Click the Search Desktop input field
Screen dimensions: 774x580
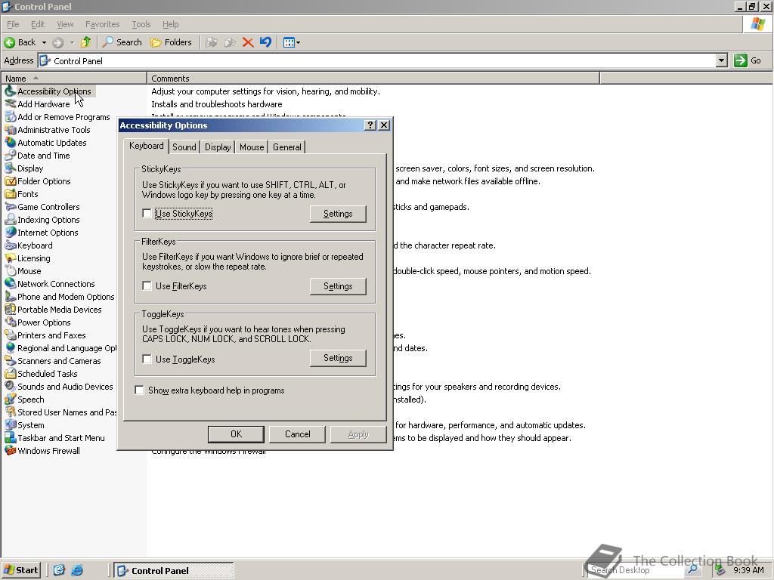coord(636,570)
